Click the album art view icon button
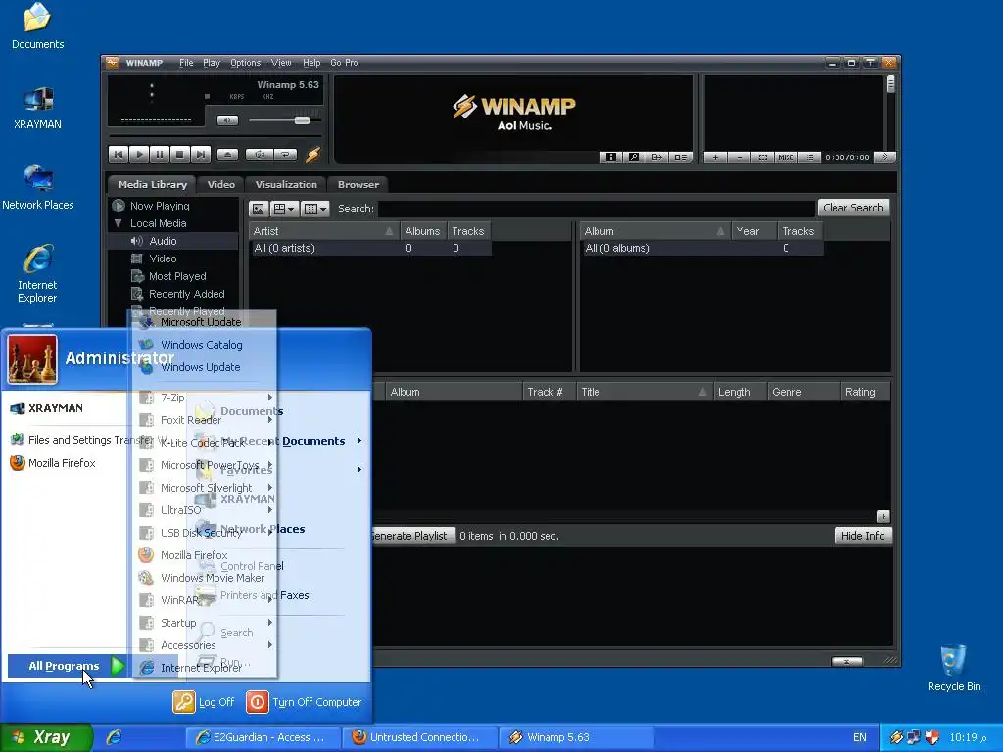This screenshot has height=752, width=1003. [259, 209]
